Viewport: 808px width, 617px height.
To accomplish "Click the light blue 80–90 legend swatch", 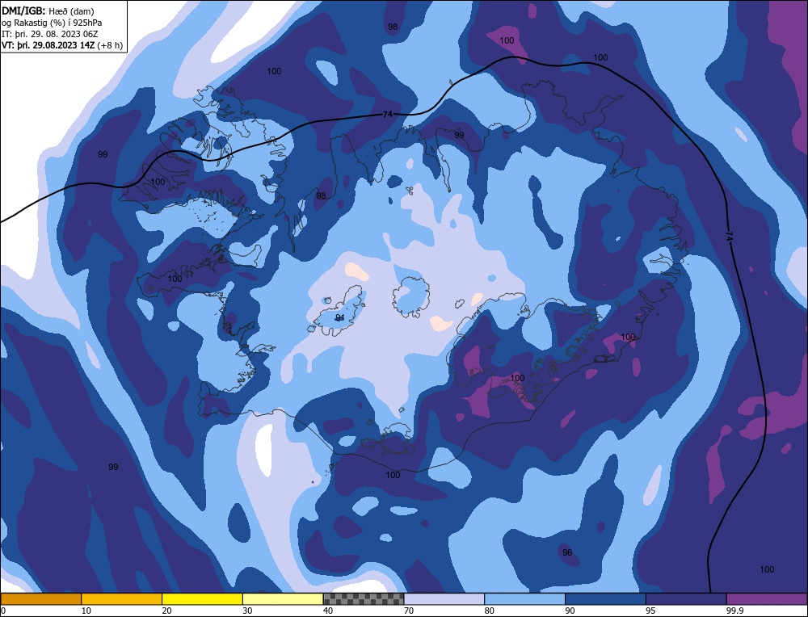I will [x=524, y=598].
